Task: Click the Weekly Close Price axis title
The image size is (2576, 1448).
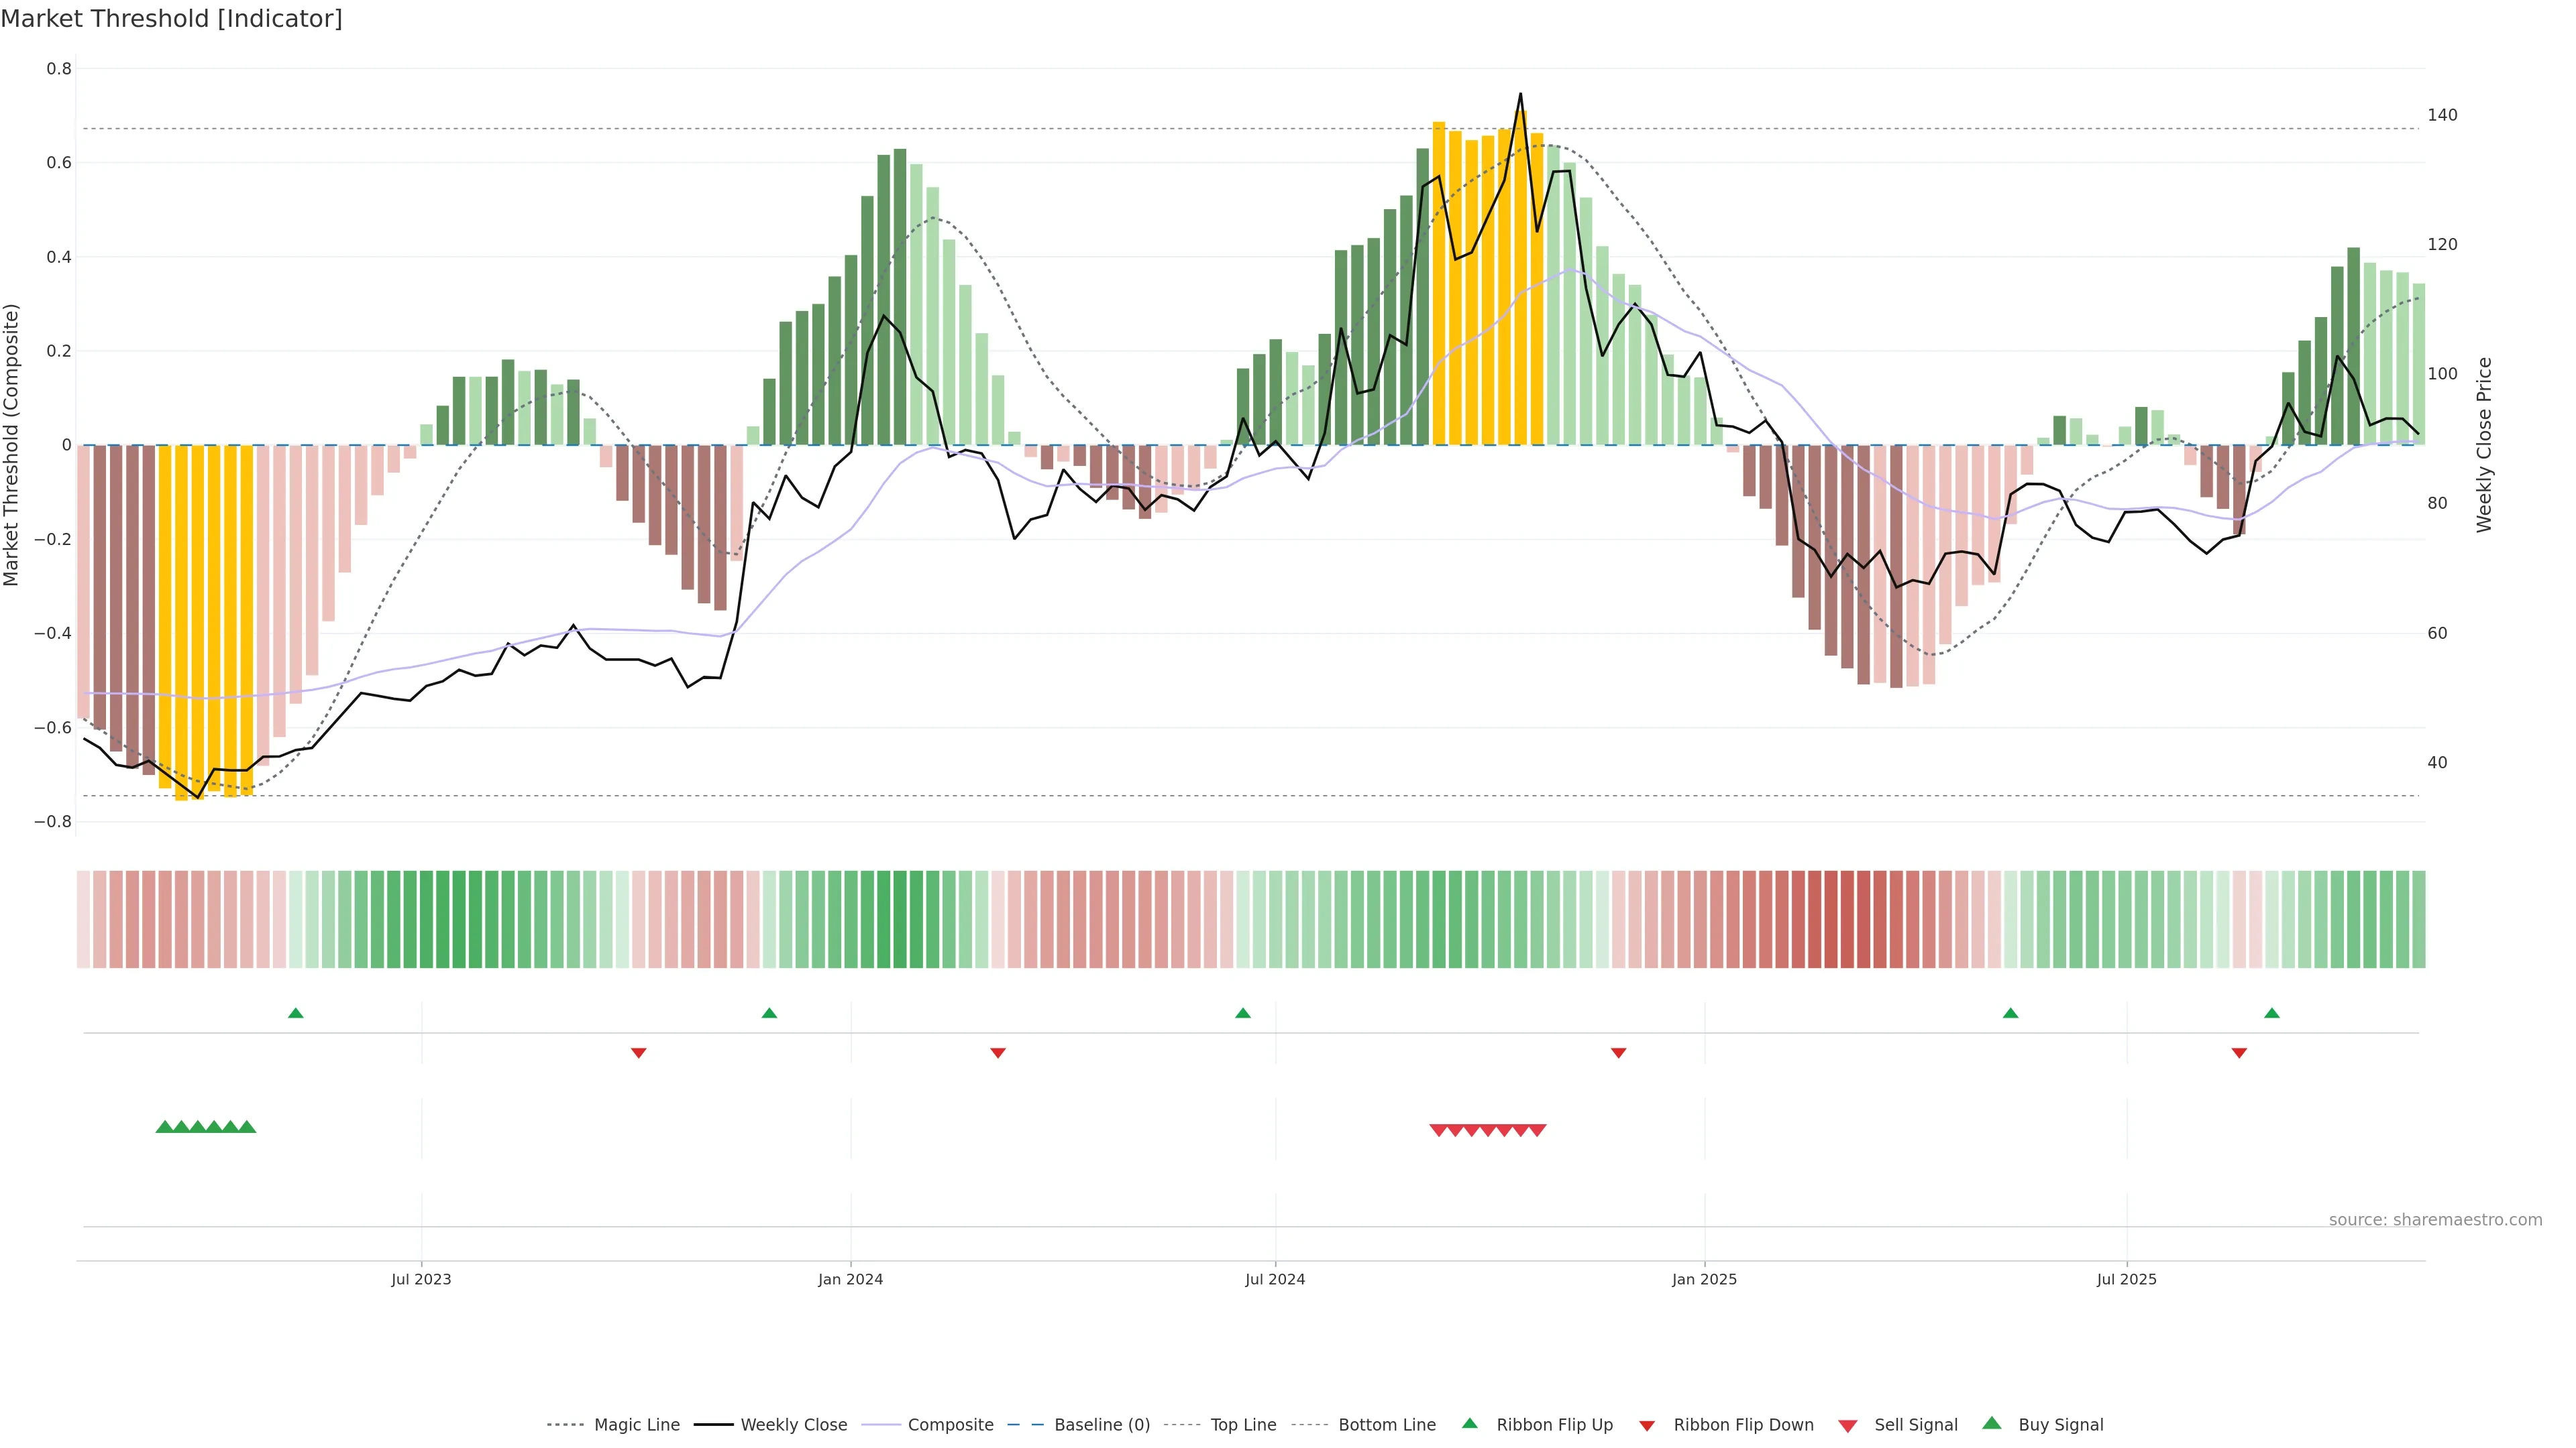Action: point(2484,444)
